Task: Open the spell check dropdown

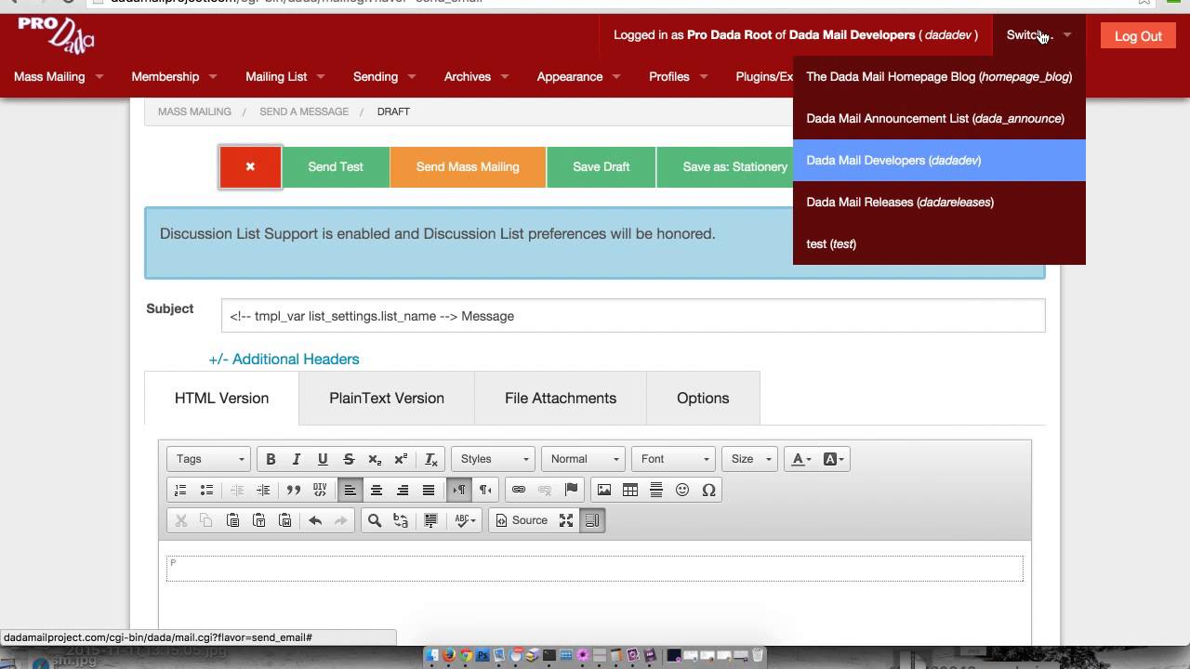Action: [466, 520]
